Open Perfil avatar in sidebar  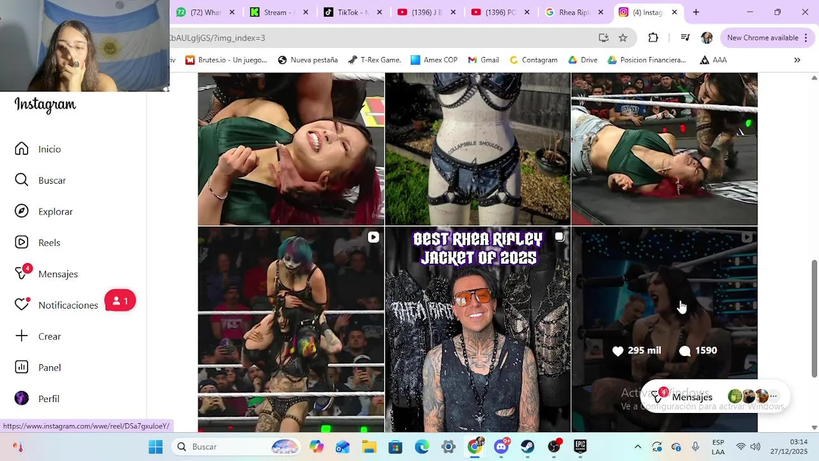tap(22, 398)
